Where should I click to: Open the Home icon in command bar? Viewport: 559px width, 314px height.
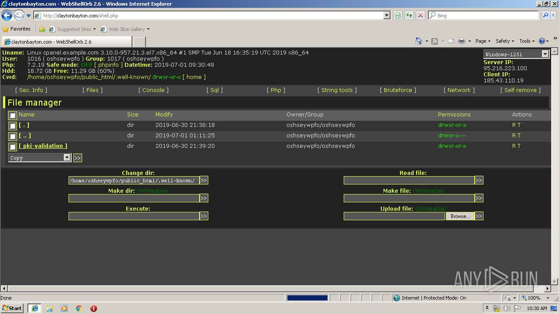[418, 41]
